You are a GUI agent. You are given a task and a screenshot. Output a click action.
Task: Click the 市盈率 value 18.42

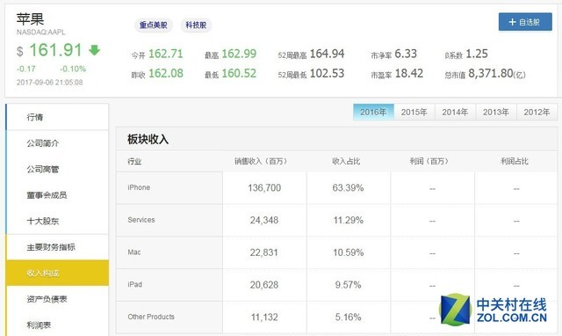409,73
